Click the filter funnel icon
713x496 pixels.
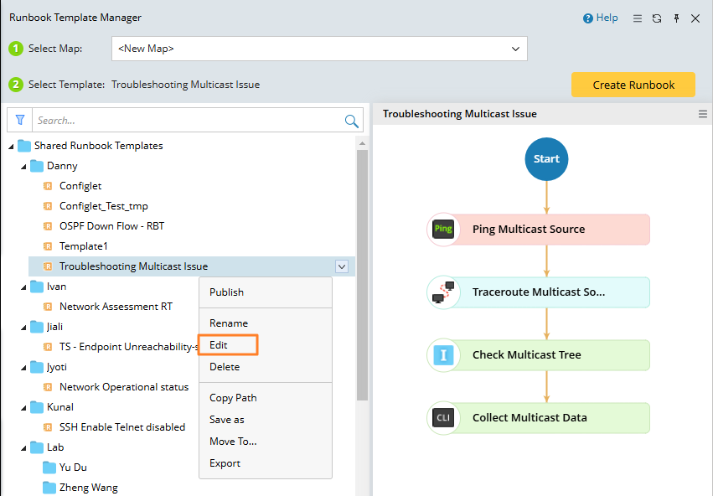20,121
